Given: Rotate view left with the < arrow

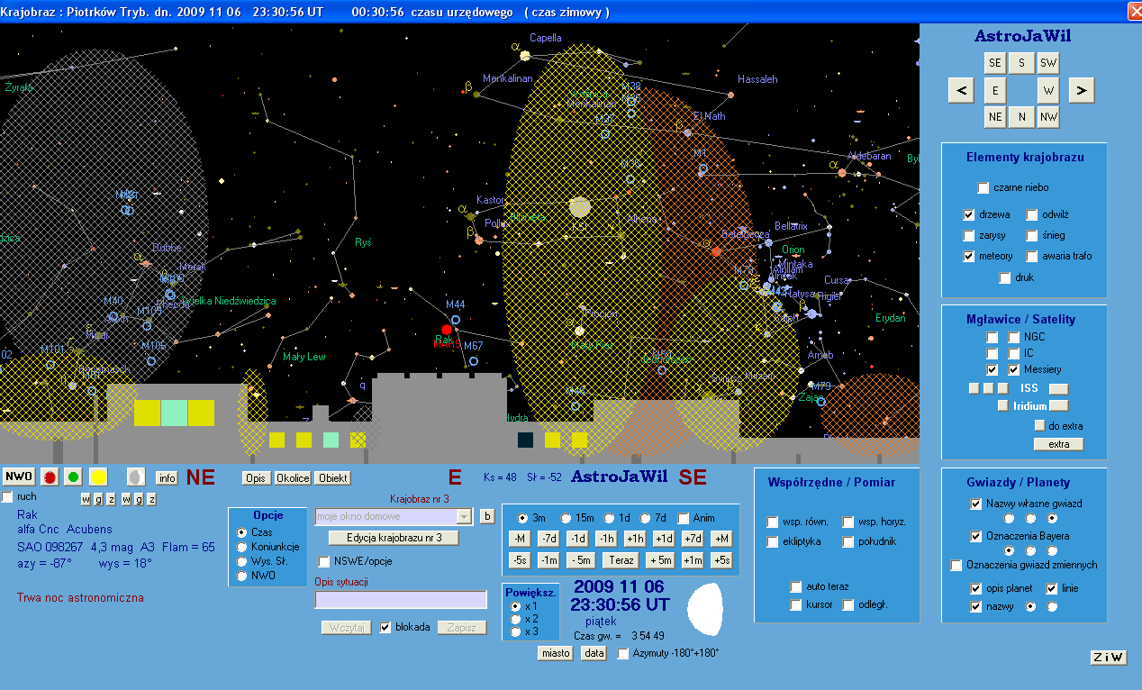Looking at the screenshot, I should point(962,90).
